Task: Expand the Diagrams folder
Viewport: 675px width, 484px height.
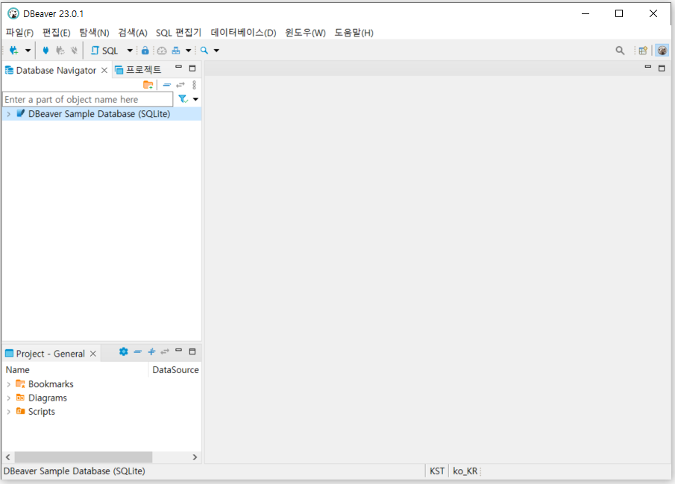Action: click(9, 398)
